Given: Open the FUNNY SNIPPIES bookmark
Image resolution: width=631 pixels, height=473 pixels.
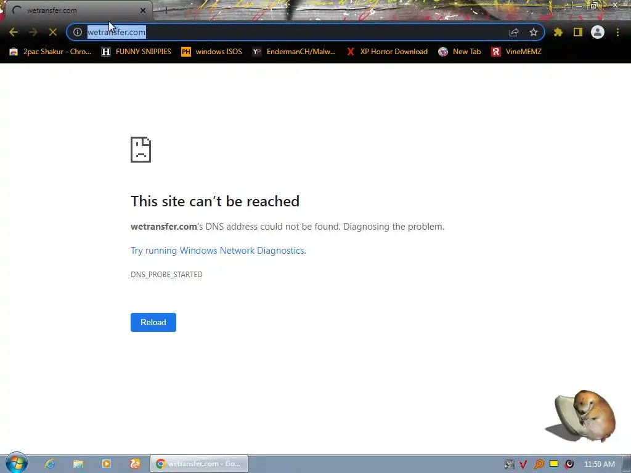Looking at the screenshot, I should click(x=136, y=52).
